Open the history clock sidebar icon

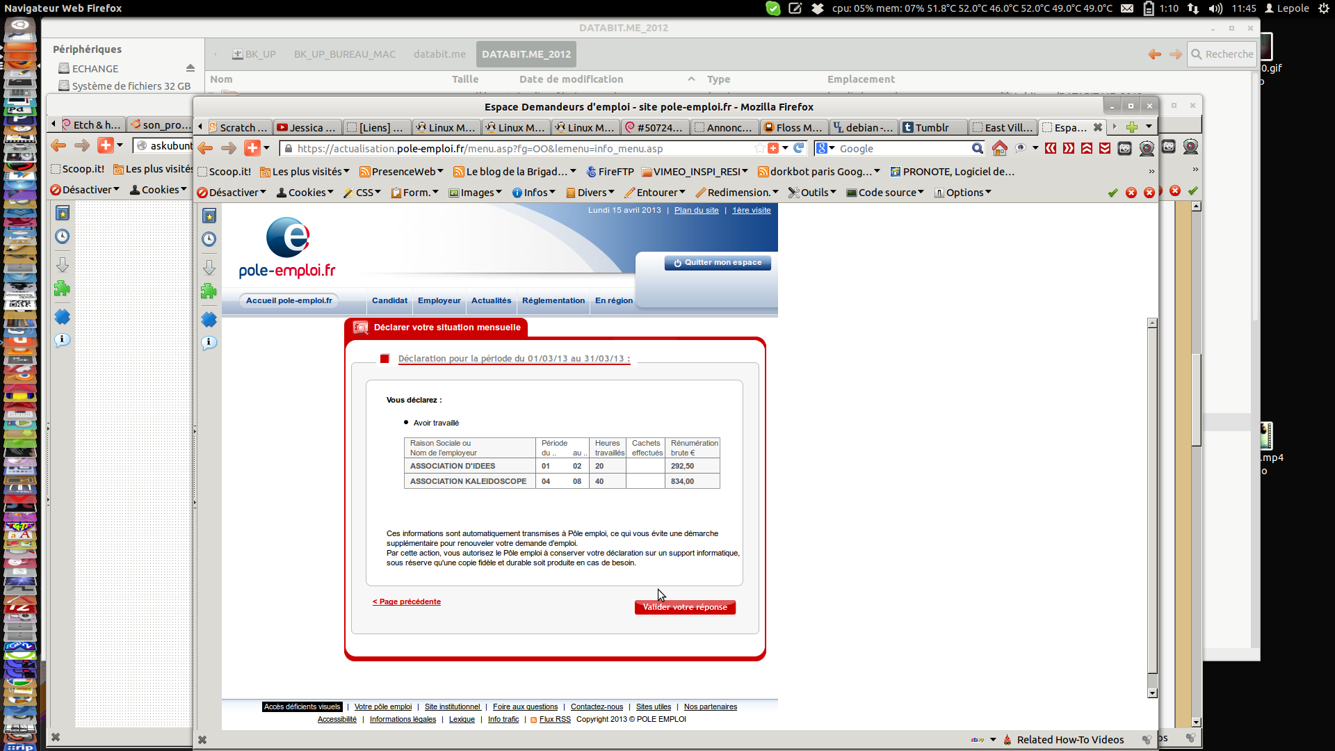click(x=209, y=239)
